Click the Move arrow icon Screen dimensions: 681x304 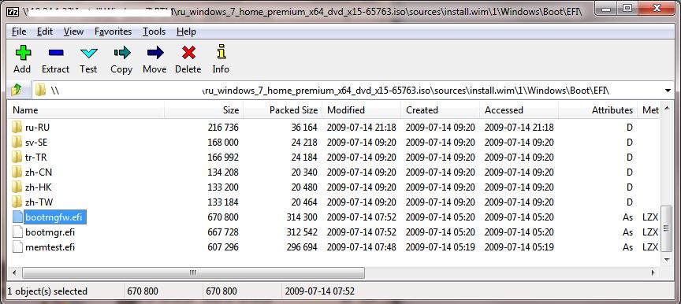155,53
